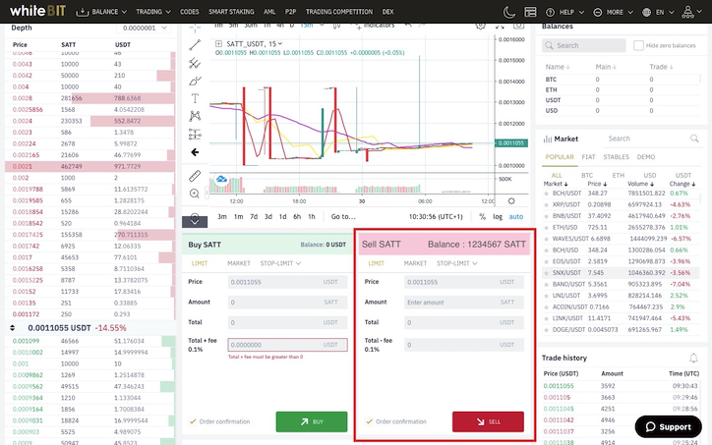Open chart axis settings gear icon
The width and height of the screenshot is (712, 445).
[x=511, y=201]
